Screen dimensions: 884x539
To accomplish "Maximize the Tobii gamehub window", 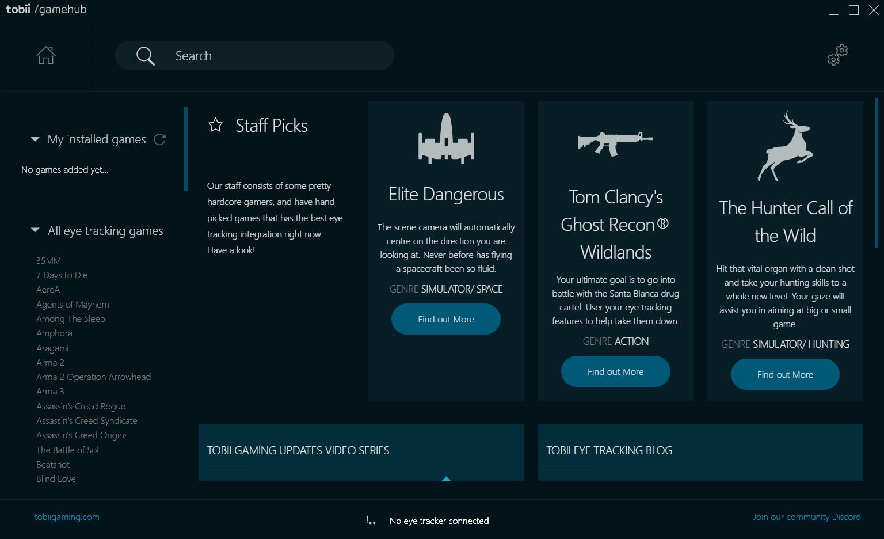I will click(854, 10).
